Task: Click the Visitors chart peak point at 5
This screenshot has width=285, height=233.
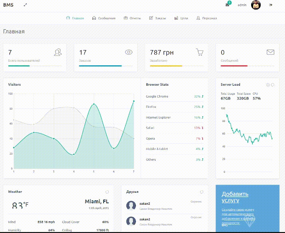Action: (94, 104)
